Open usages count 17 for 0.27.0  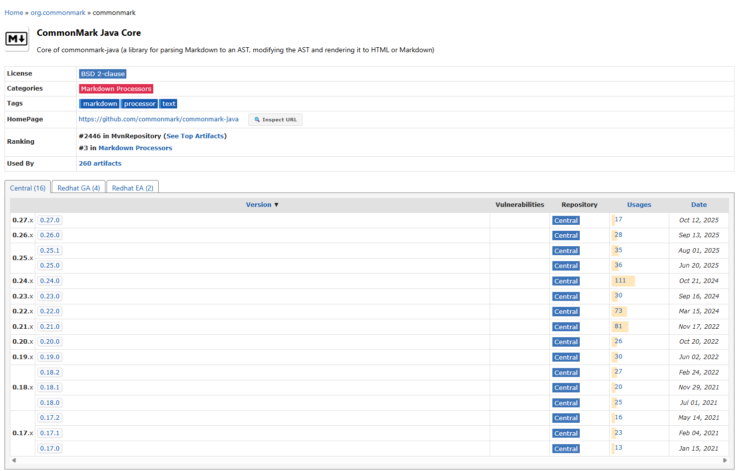pyautogui.click(x=619, y=219)
